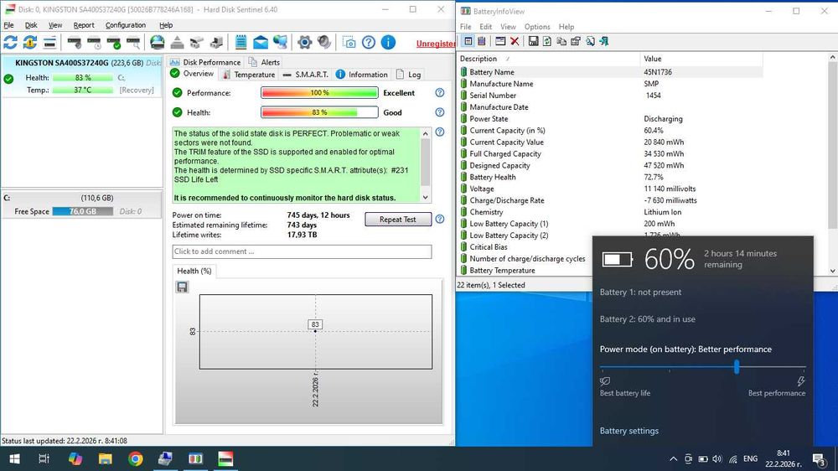Click the blue refresh icon in Hard Disk Sentinel toolbar

click(10, 42)
